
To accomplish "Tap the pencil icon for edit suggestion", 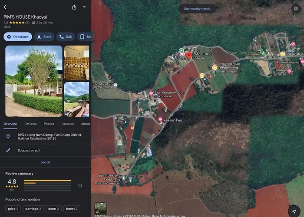I will point(8,150).
